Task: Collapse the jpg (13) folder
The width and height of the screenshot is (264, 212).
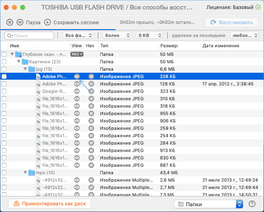Action: click(26, 69)
